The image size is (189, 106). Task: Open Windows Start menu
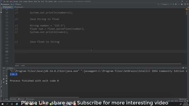pyautogui.click(x=2, y=104)
